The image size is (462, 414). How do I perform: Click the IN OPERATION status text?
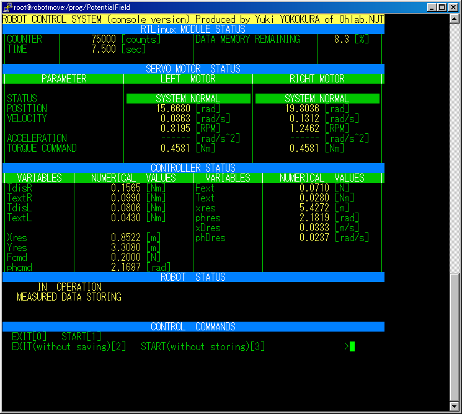pyautogui.click(x=69, y=287)
